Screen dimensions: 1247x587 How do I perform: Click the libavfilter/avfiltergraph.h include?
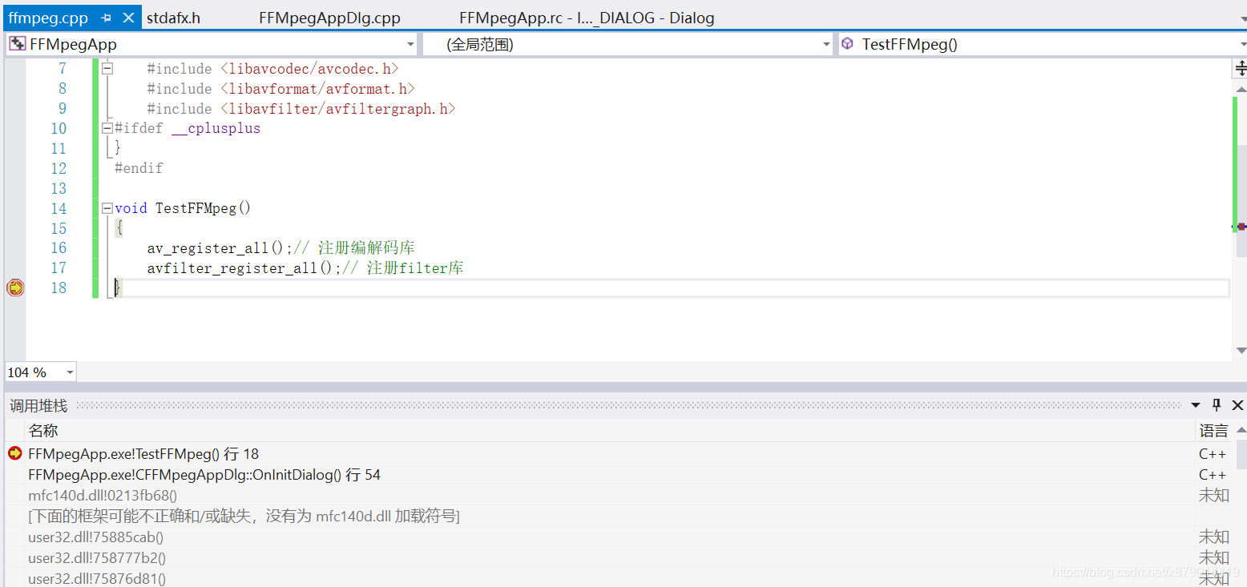click(x=337, y=109)
